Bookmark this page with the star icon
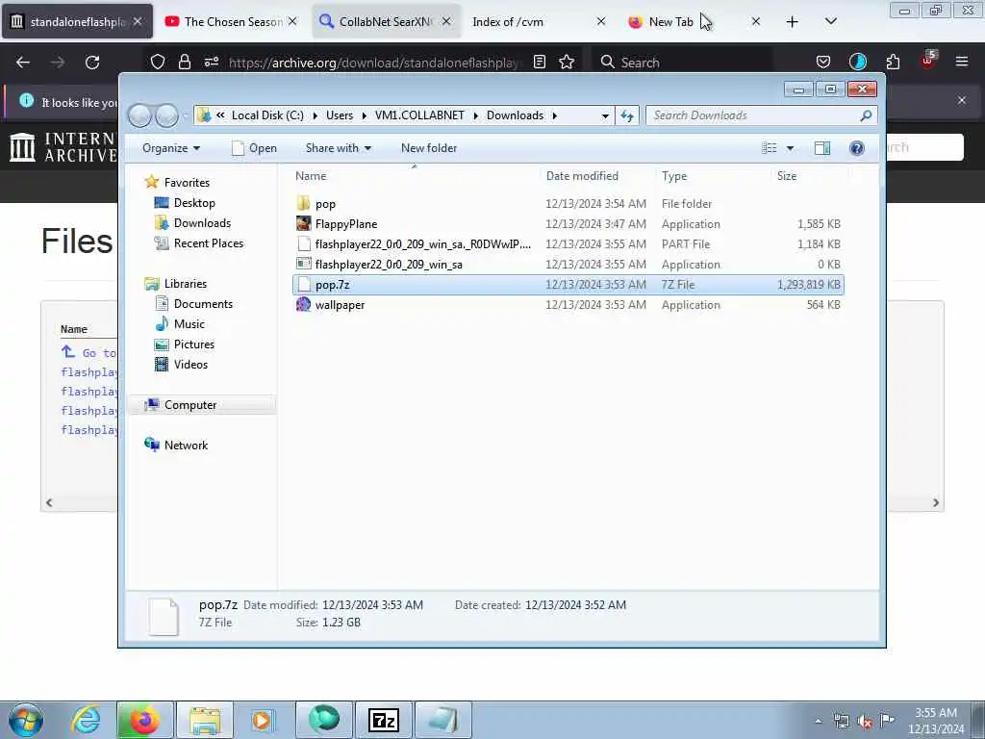 click(x=567, y=62)
